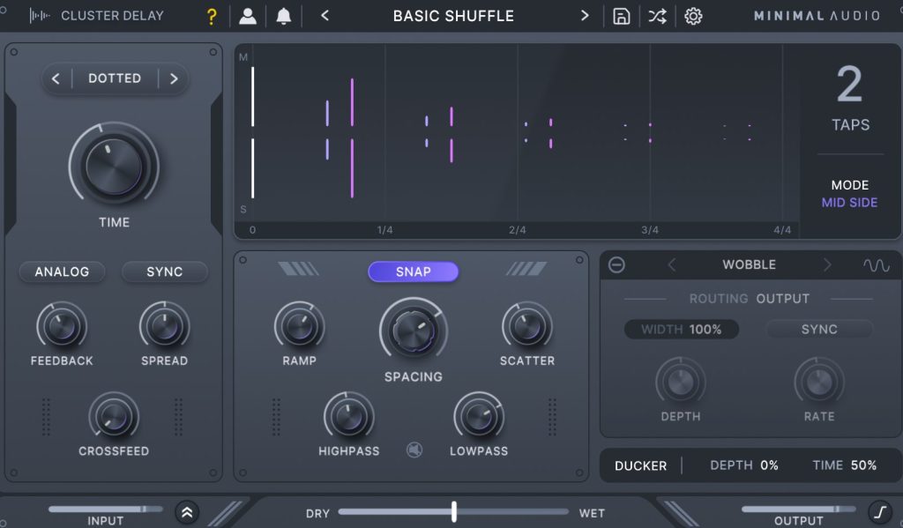This screenshot has width=903, height=528.
Task: Open the Basic Shuffle preset menu
Action: 453,16
